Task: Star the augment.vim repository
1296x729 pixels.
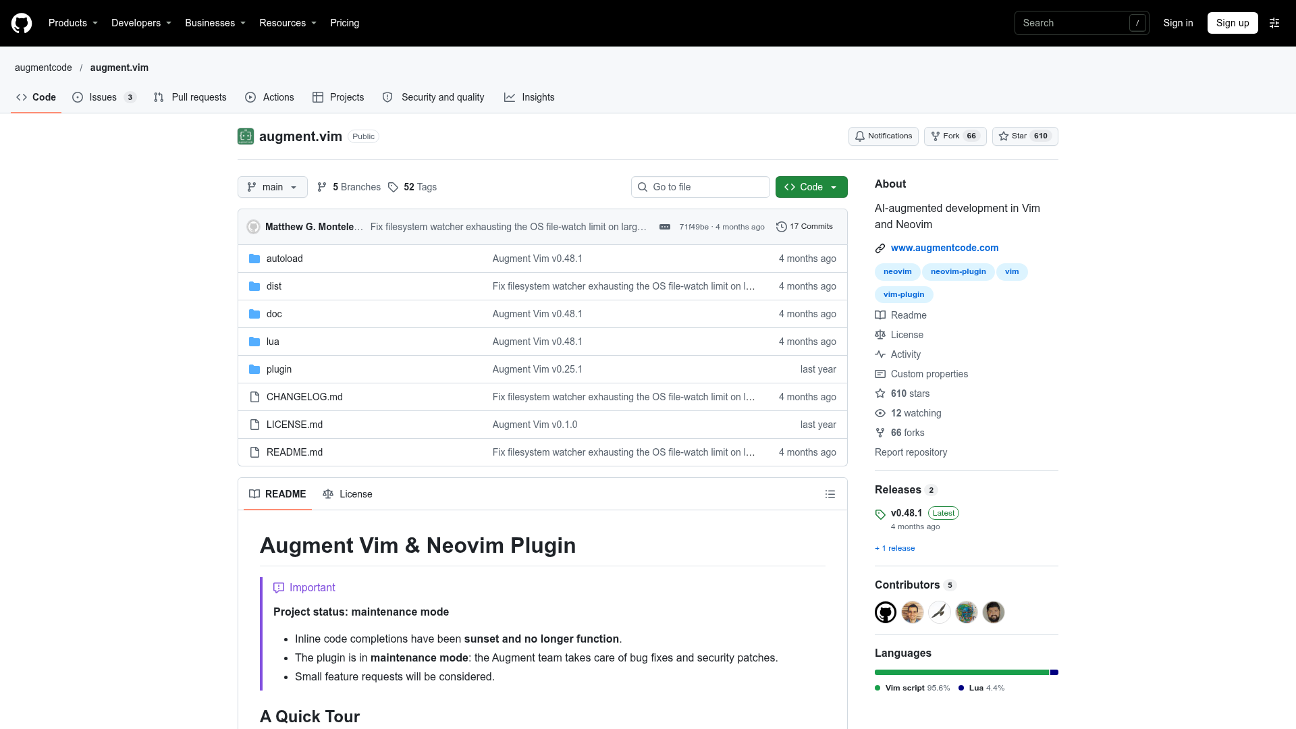Action: pyautogui.click(x=1025, y=136)
